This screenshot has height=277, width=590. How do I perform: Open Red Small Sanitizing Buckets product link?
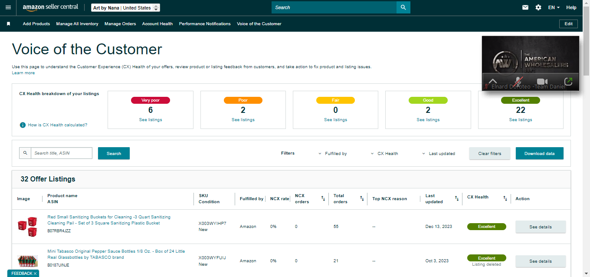pos(109,220)
